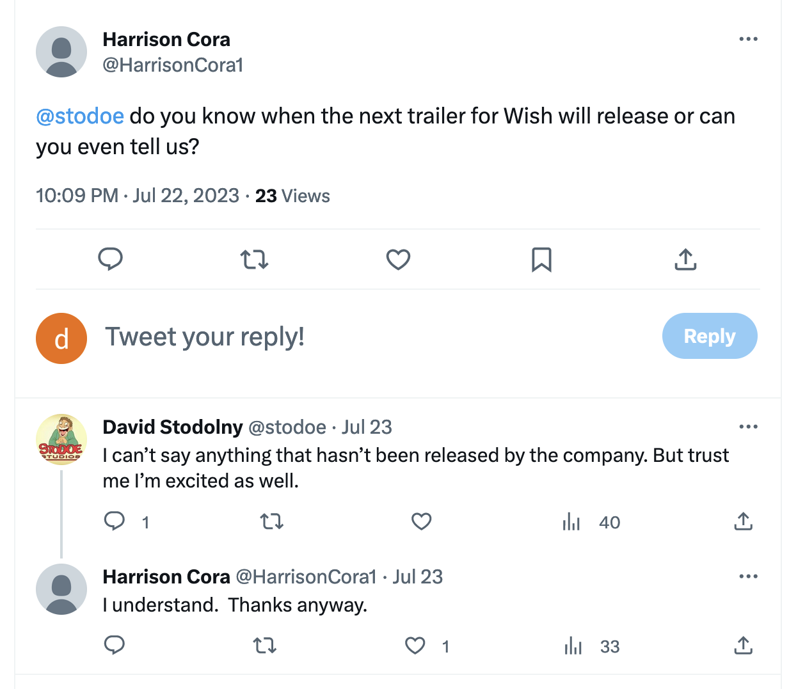Retweet David Stodolny's reply

pyautogui.click(x=272, y=521)
